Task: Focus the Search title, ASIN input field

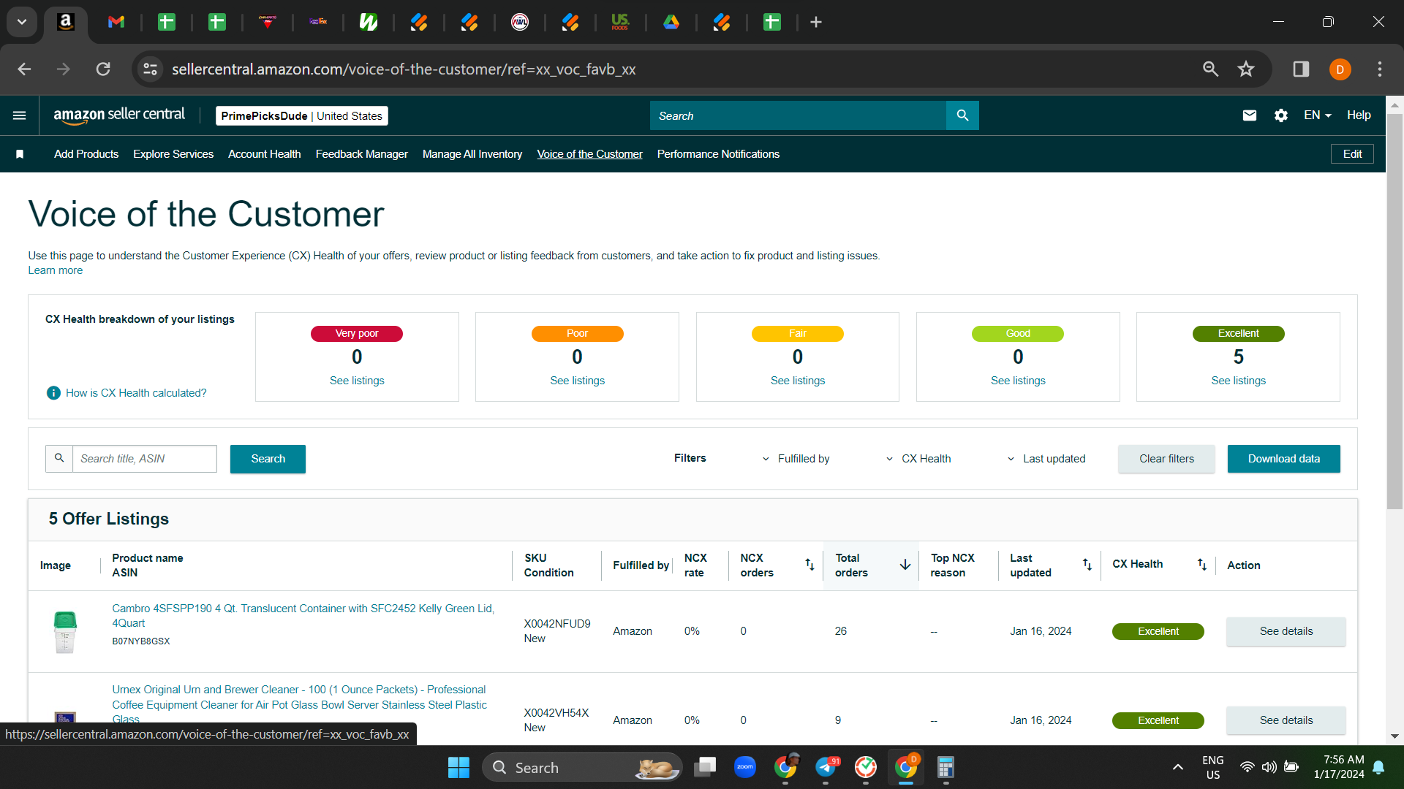Action: (145, 459)
